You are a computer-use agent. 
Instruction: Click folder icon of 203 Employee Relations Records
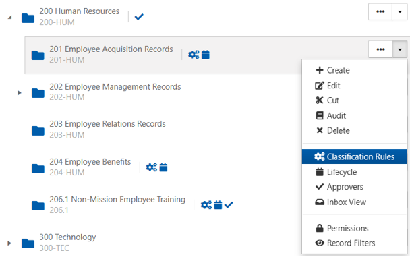[x=38, y=131]
